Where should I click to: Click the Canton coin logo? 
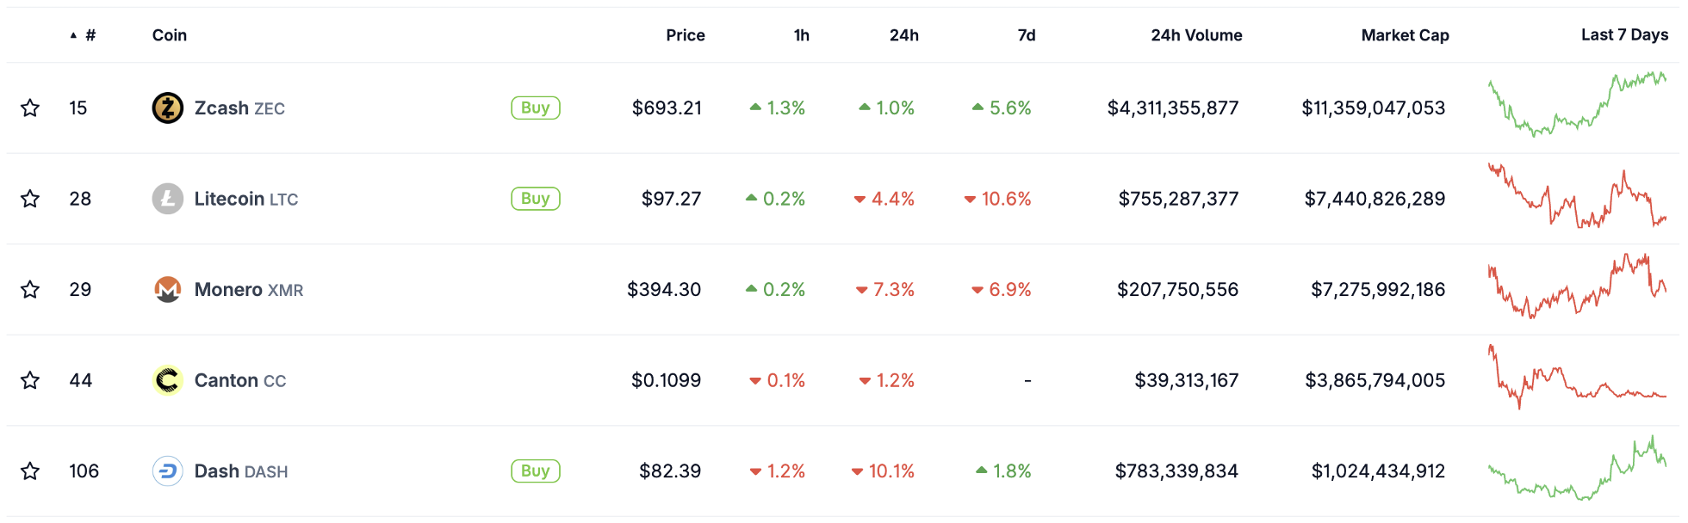point(168,380)
